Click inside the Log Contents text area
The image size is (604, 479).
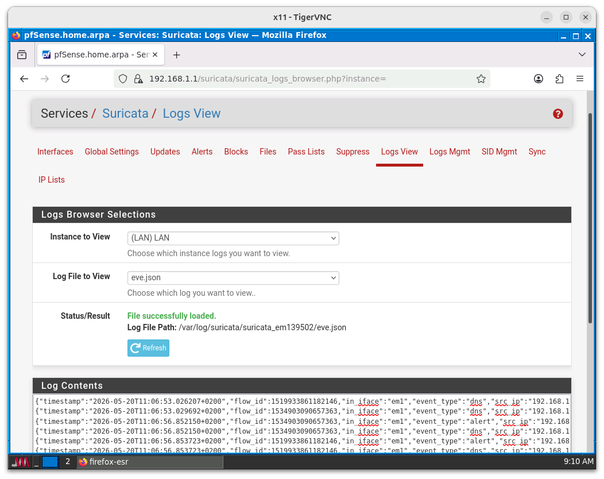(x=301, y=424)
